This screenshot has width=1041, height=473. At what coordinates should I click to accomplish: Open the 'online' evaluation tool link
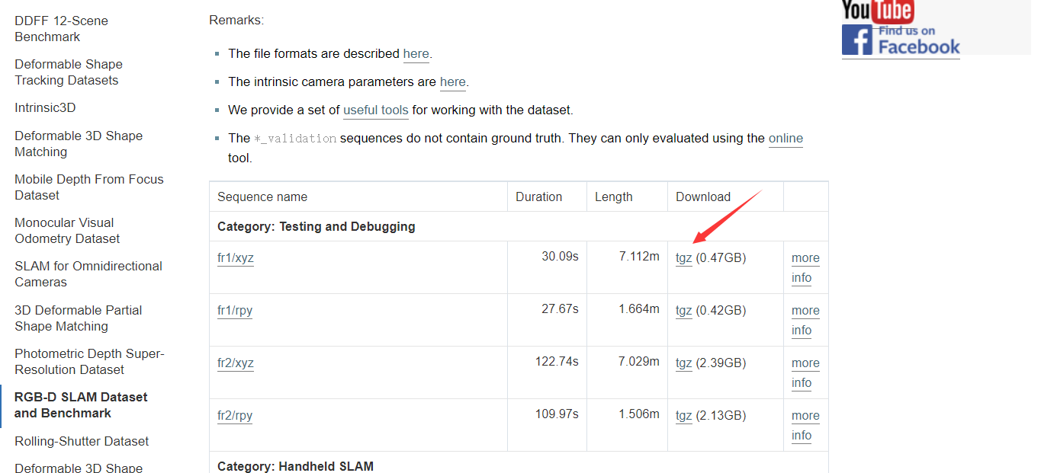(x=786, y=139)
